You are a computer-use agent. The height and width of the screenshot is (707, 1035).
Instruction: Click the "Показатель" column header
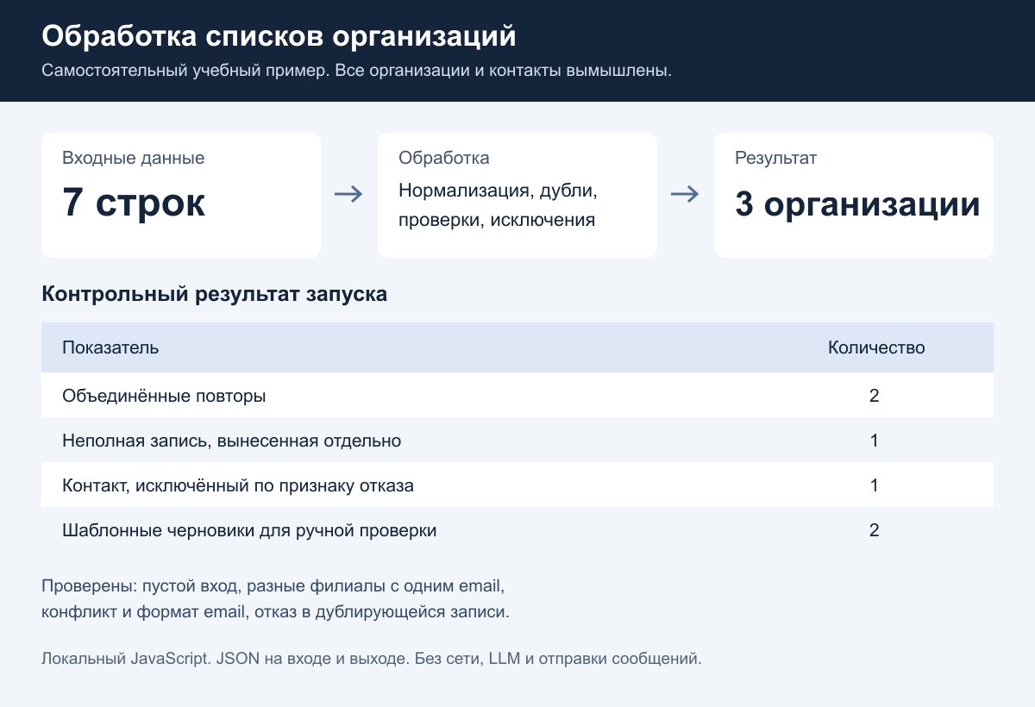click(110, 347)
